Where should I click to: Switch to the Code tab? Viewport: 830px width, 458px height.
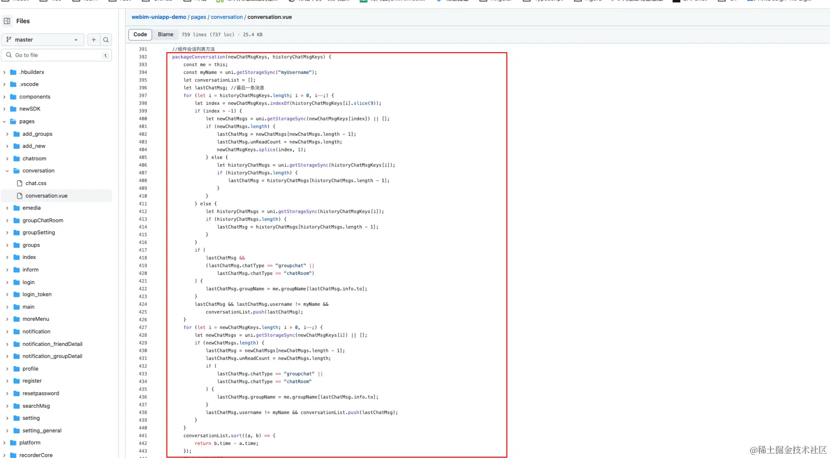pos(140,34)
